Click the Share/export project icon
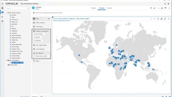Viewport: 172px width, 97px height. 162,8
